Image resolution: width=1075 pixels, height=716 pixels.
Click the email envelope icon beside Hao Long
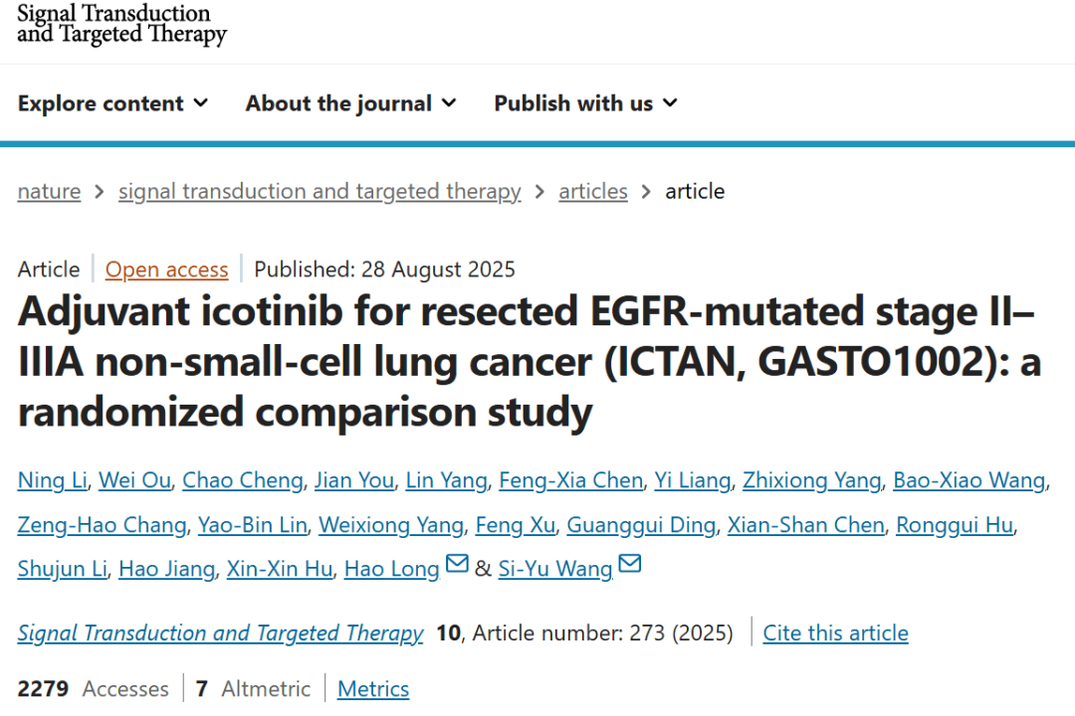(457, 565)
